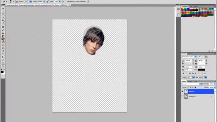Select the Eraser tool

click(x=3, y=39)
